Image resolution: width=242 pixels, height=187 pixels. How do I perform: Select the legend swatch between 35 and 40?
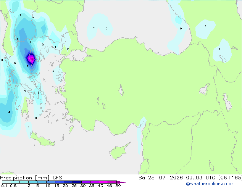(94, 182)
